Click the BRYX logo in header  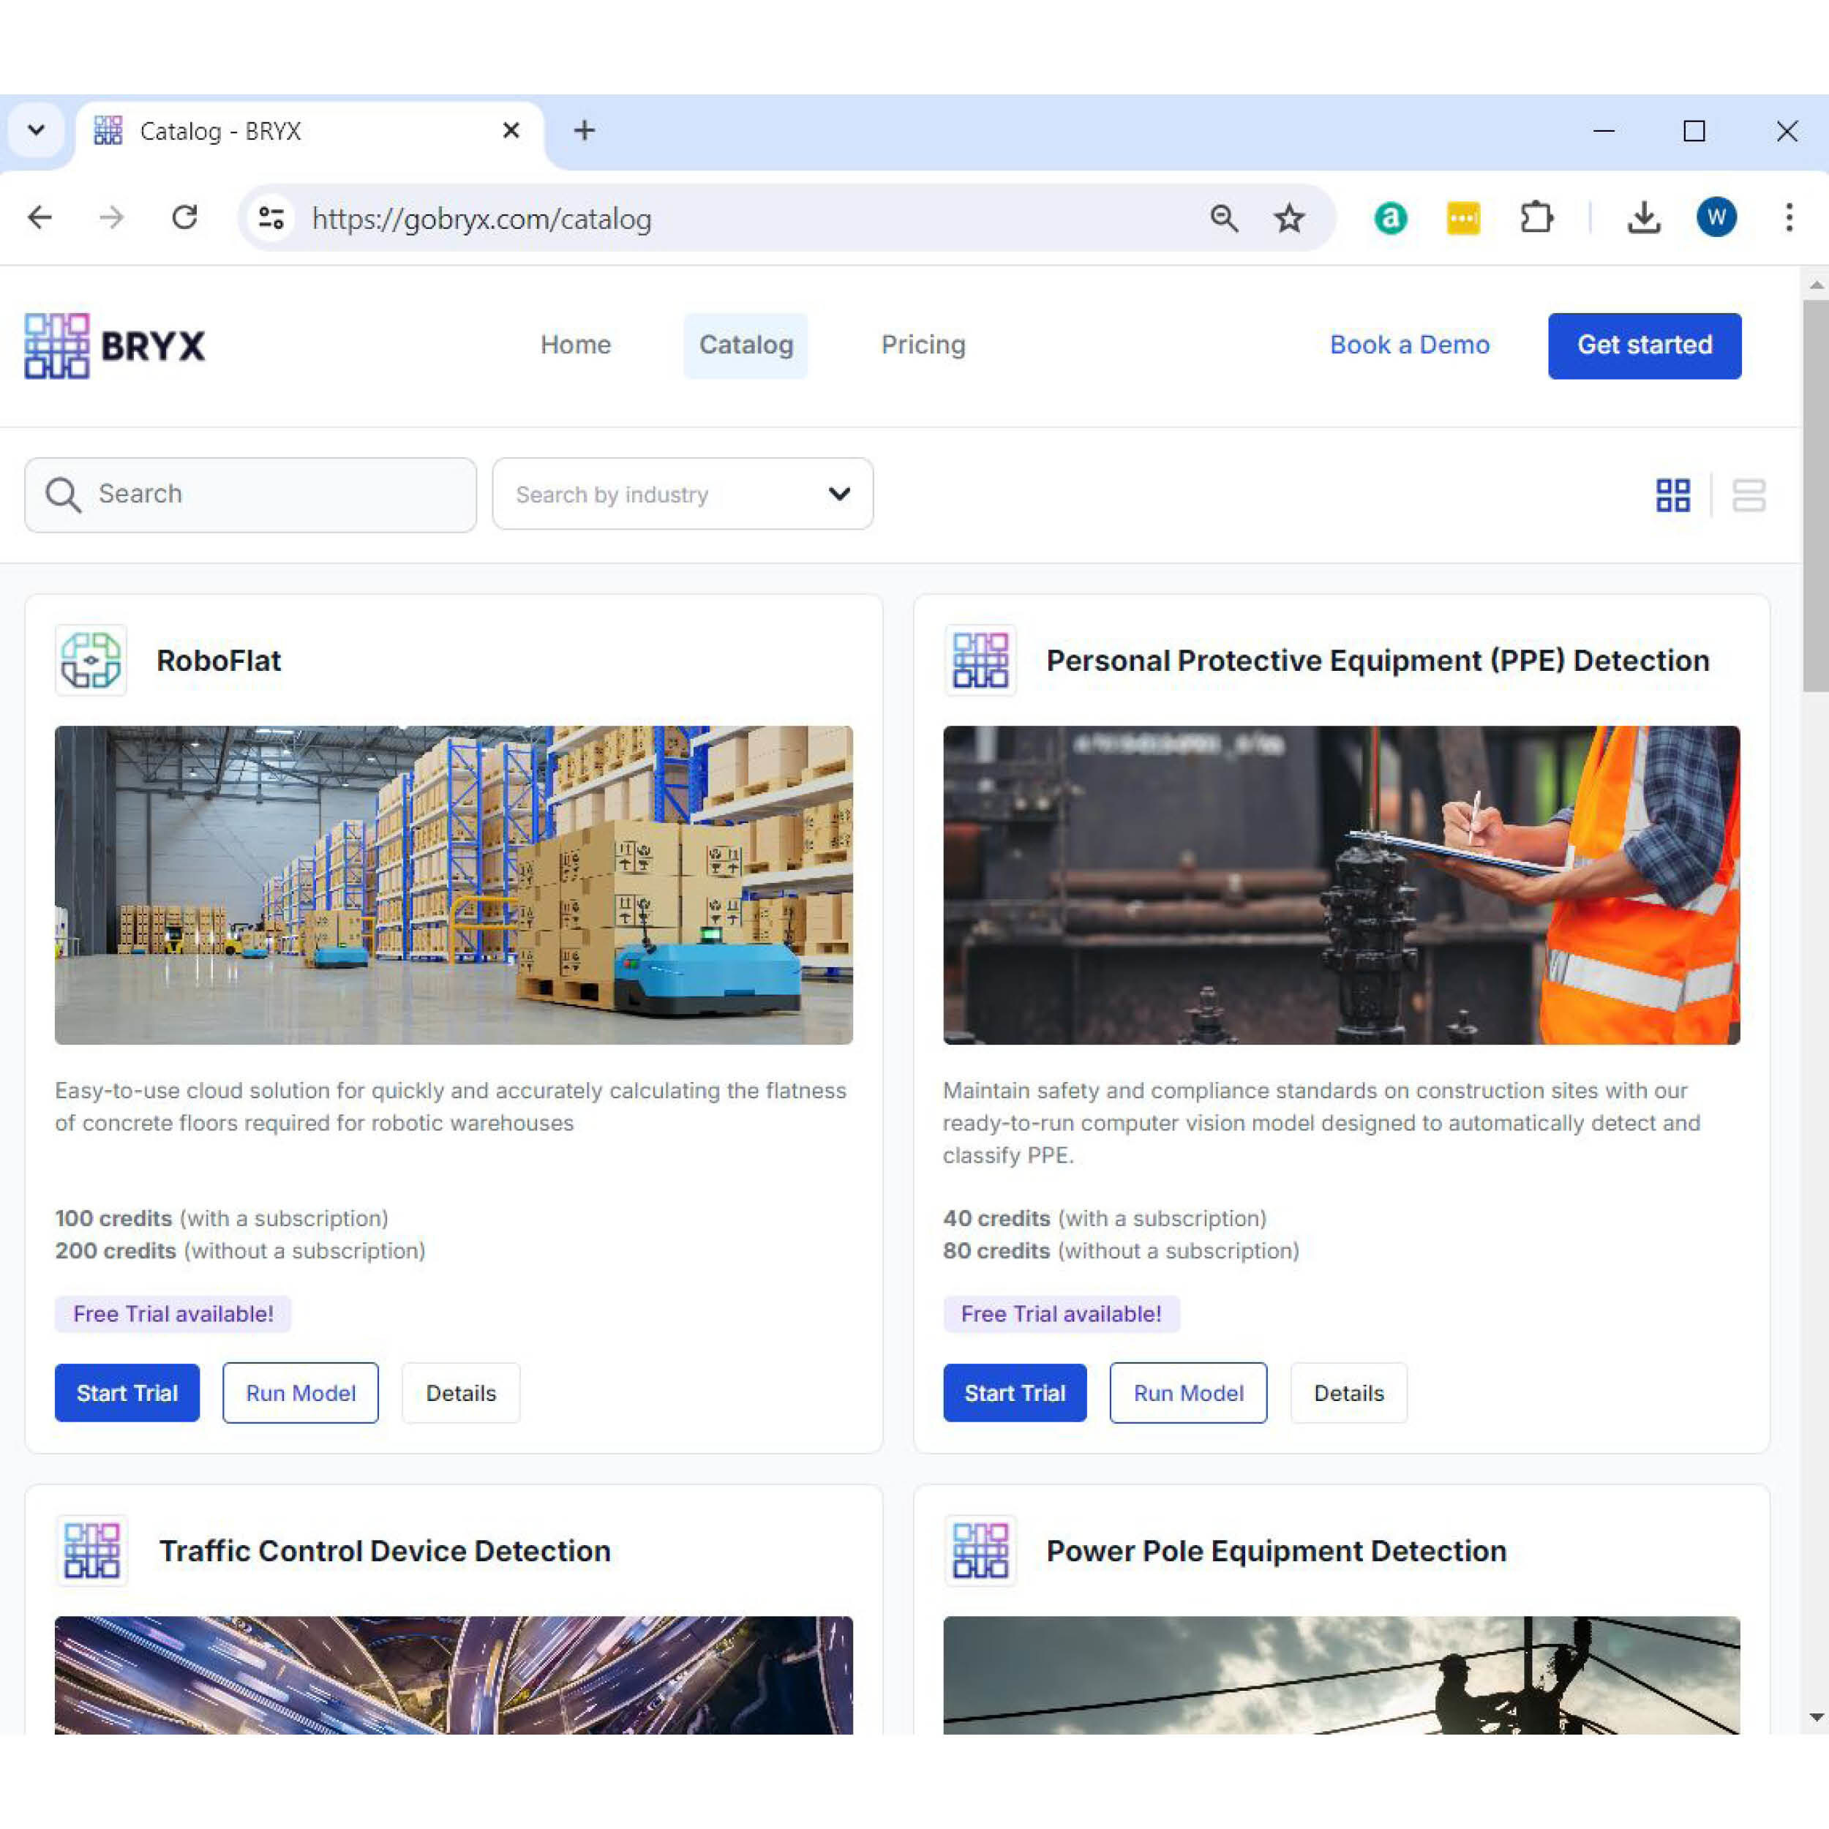115,345
